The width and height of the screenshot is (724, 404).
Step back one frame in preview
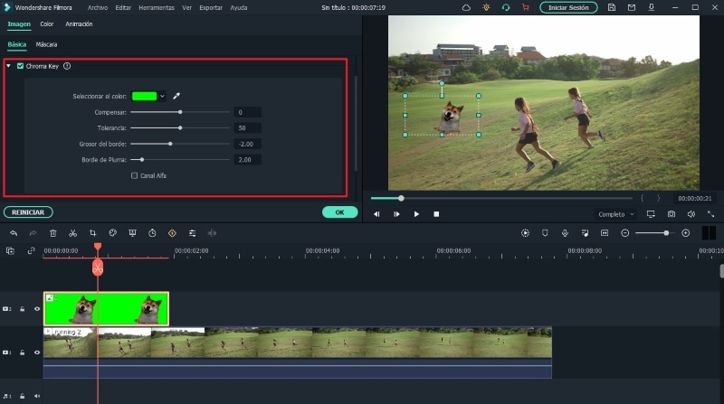pos(376,214)
